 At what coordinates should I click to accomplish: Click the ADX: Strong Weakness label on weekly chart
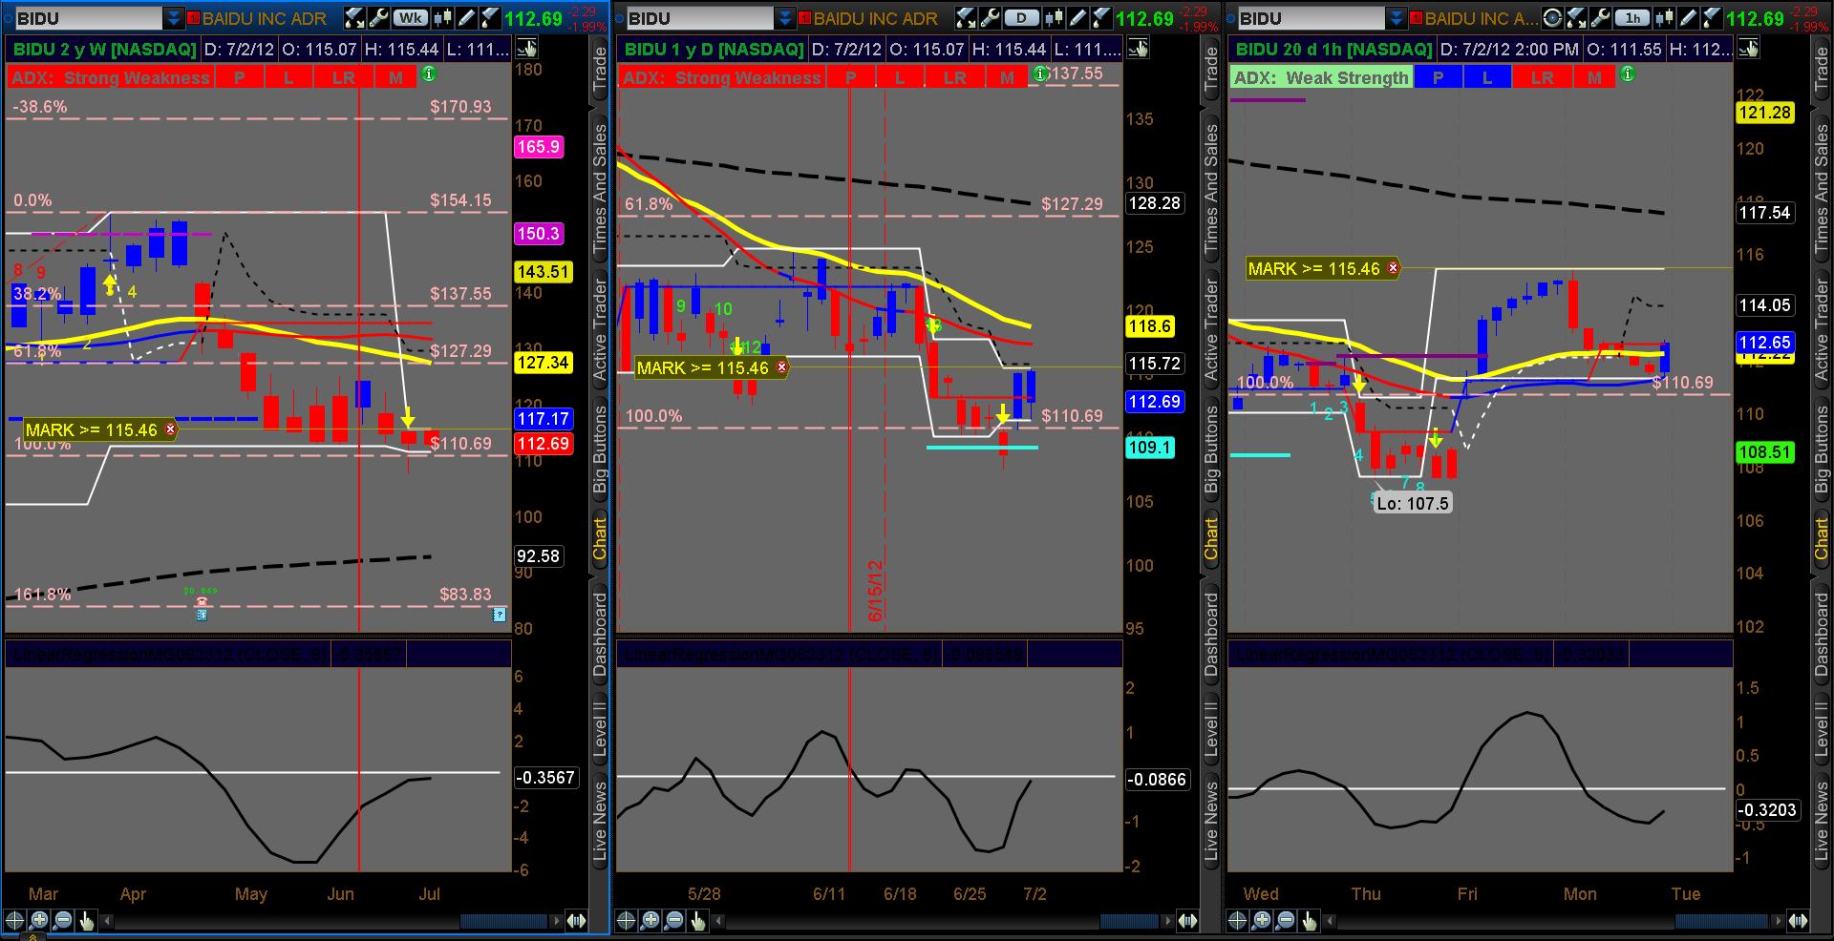pos(110,77)
